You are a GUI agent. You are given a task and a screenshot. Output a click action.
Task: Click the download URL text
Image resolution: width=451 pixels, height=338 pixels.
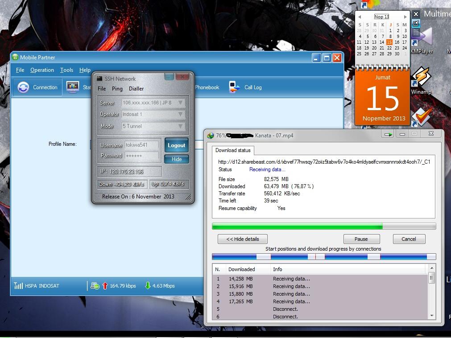[x=324, y=162]
